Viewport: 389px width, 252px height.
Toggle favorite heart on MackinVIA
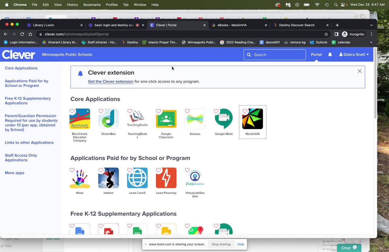click(x=245, y=111)
